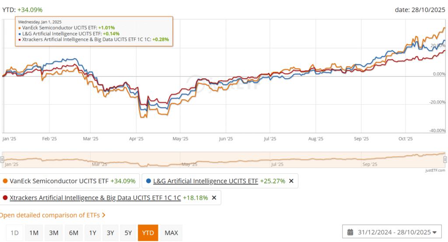Open detailed comparison of ETFs

pyautogui.click(x=52, y=215)
